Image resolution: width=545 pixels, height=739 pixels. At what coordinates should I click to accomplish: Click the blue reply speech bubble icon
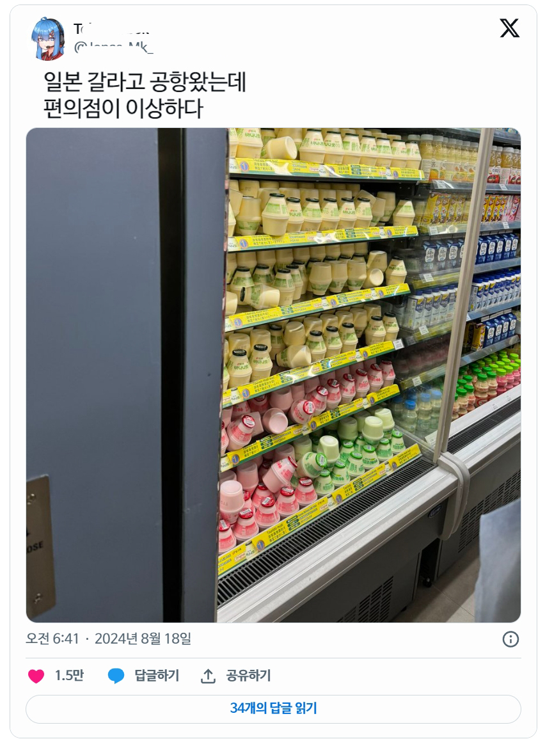(x=116, y=676)
